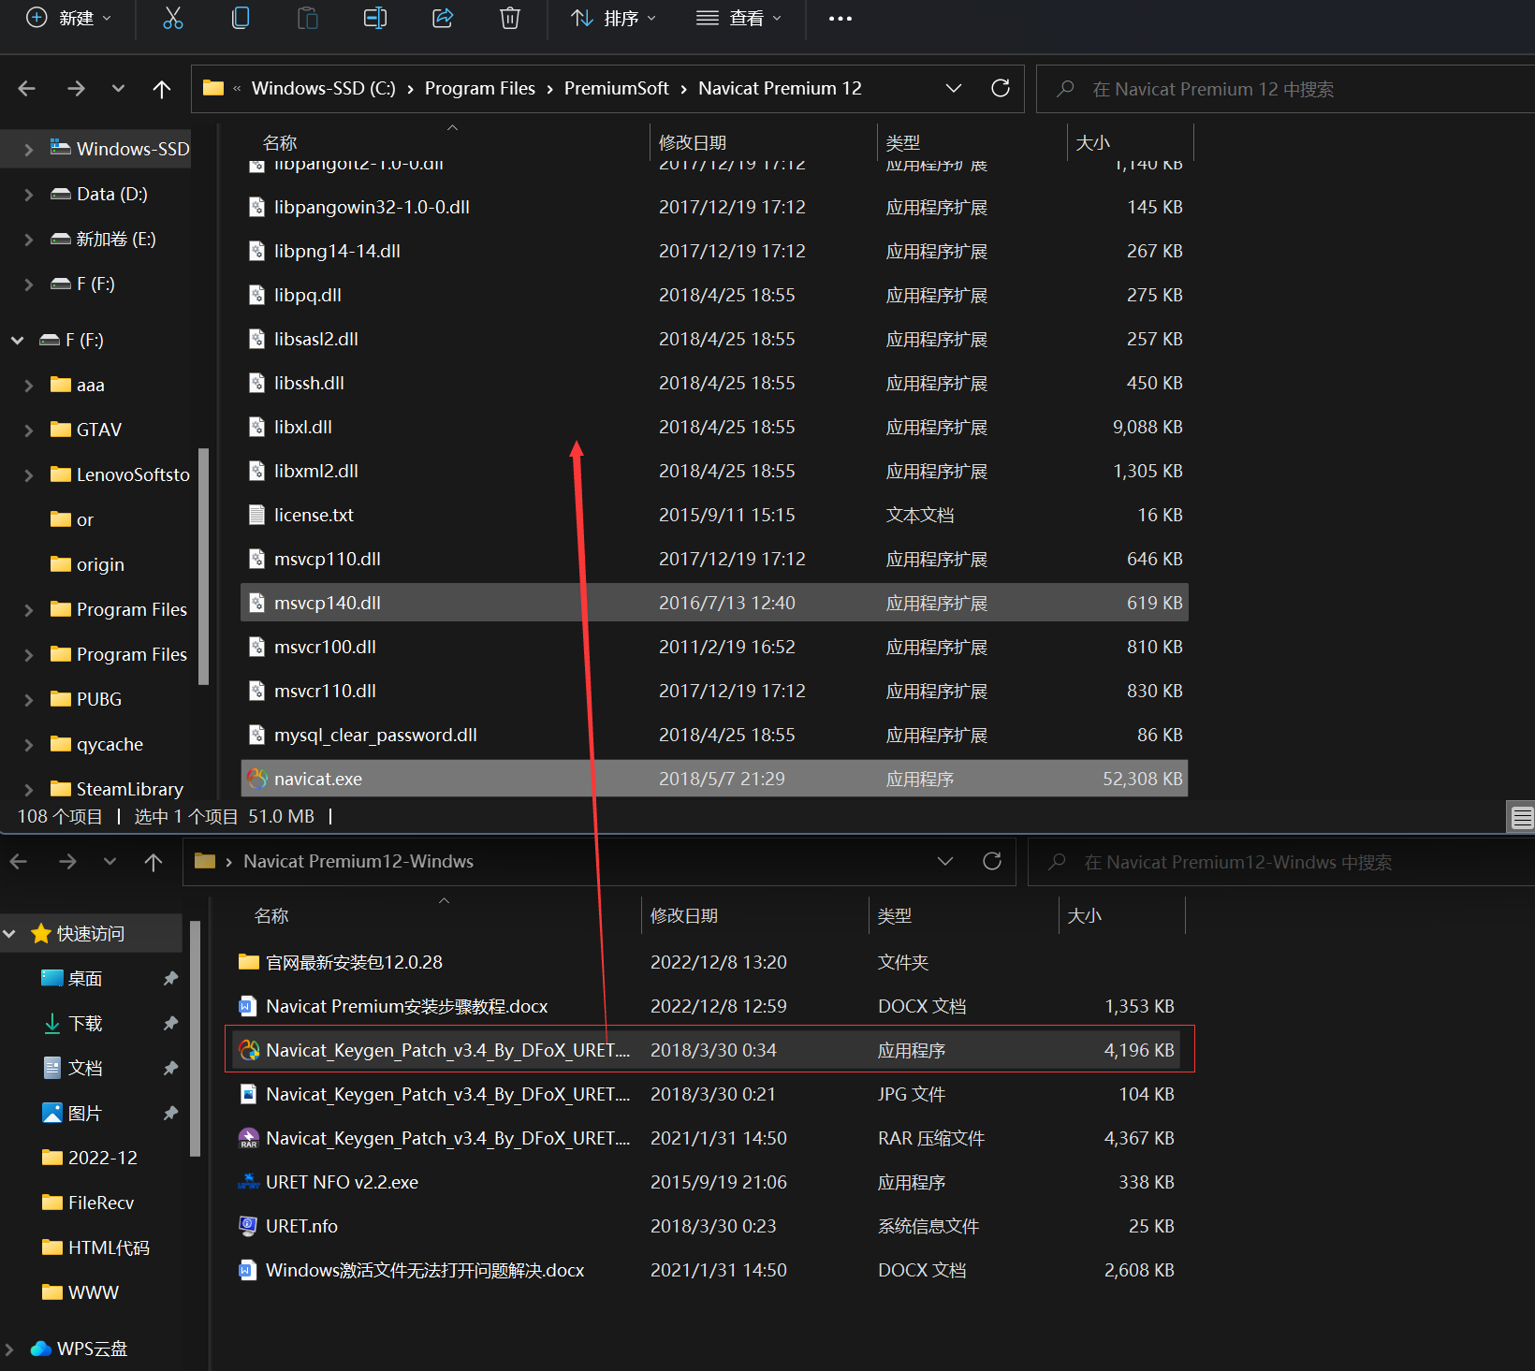This screenshot has width=1535, height=1371.
Task: Click the Program Files breadcrumb segment
Action: pos(479,88)
